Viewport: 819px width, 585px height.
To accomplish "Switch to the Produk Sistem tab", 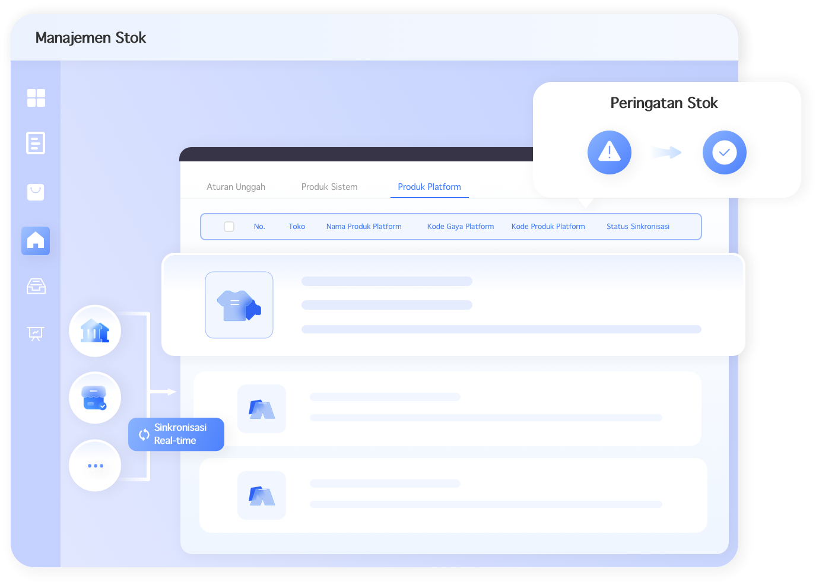I will pyautogui.click(x=329, y=187).
